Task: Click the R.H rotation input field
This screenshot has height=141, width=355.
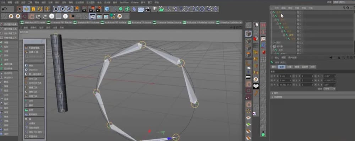Action: 329,76
